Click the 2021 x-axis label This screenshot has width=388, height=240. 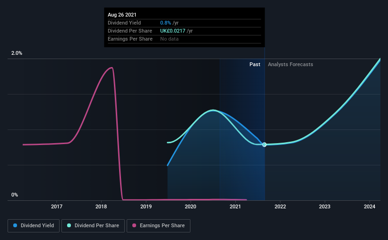point(235,206)
